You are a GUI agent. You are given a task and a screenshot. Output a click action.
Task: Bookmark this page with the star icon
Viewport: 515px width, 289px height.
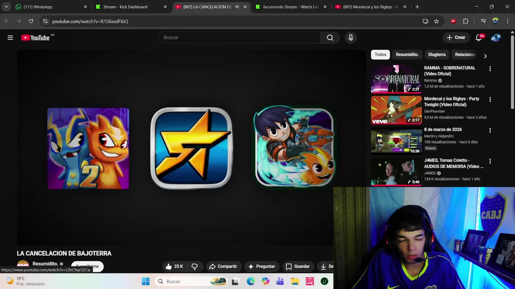[437, 21]
